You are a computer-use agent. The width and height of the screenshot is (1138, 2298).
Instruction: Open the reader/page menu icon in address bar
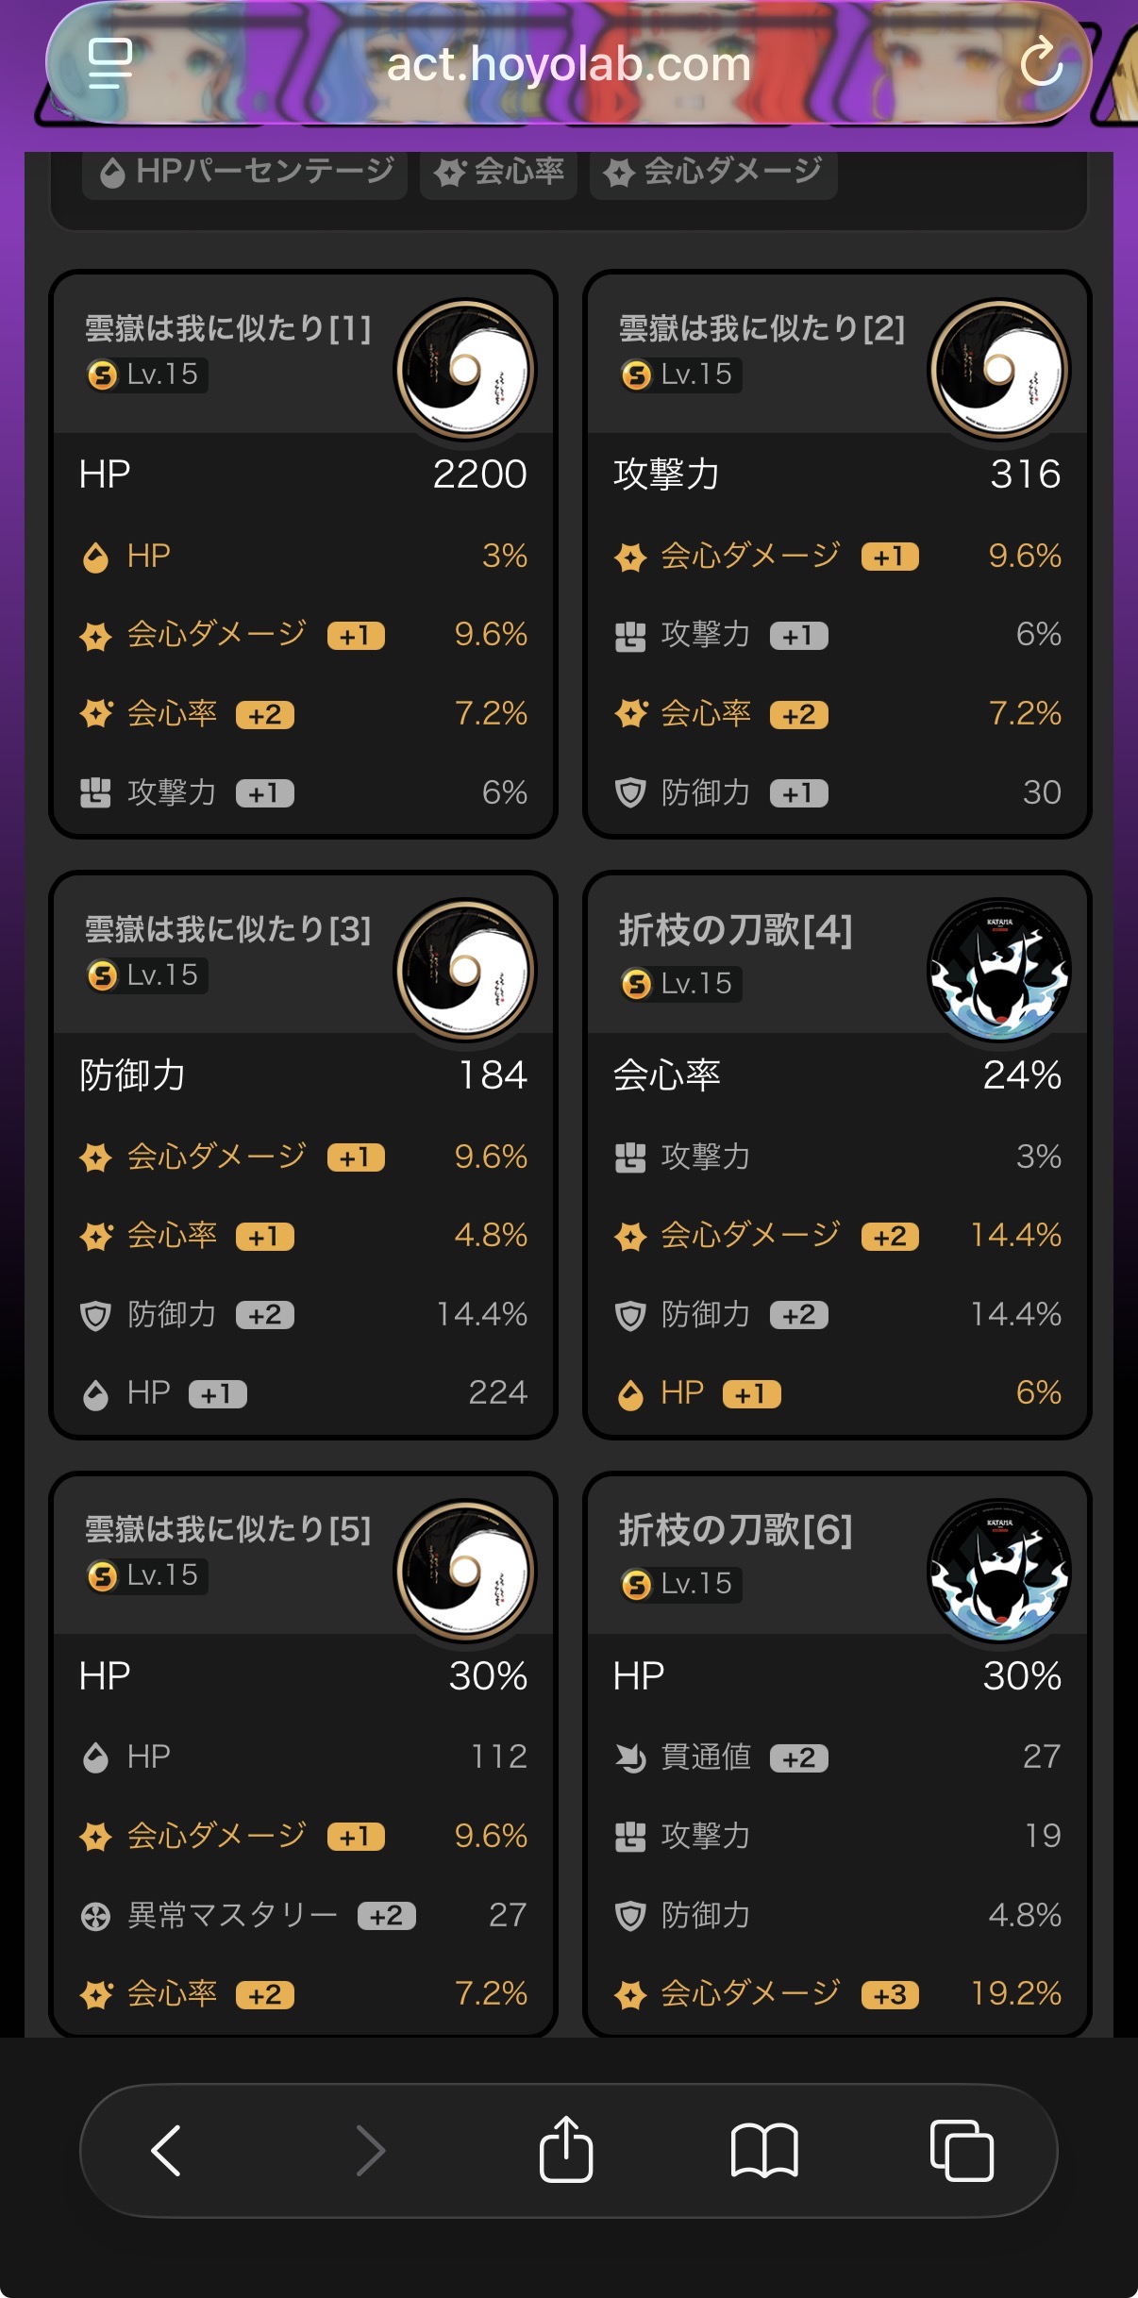[109, 63]
